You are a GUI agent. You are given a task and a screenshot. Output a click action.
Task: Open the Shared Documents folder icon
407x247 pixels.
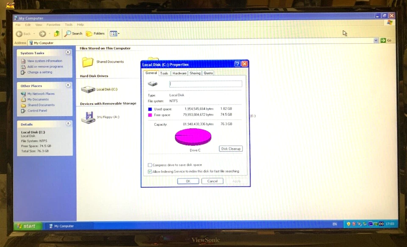[x=87, y=62]
